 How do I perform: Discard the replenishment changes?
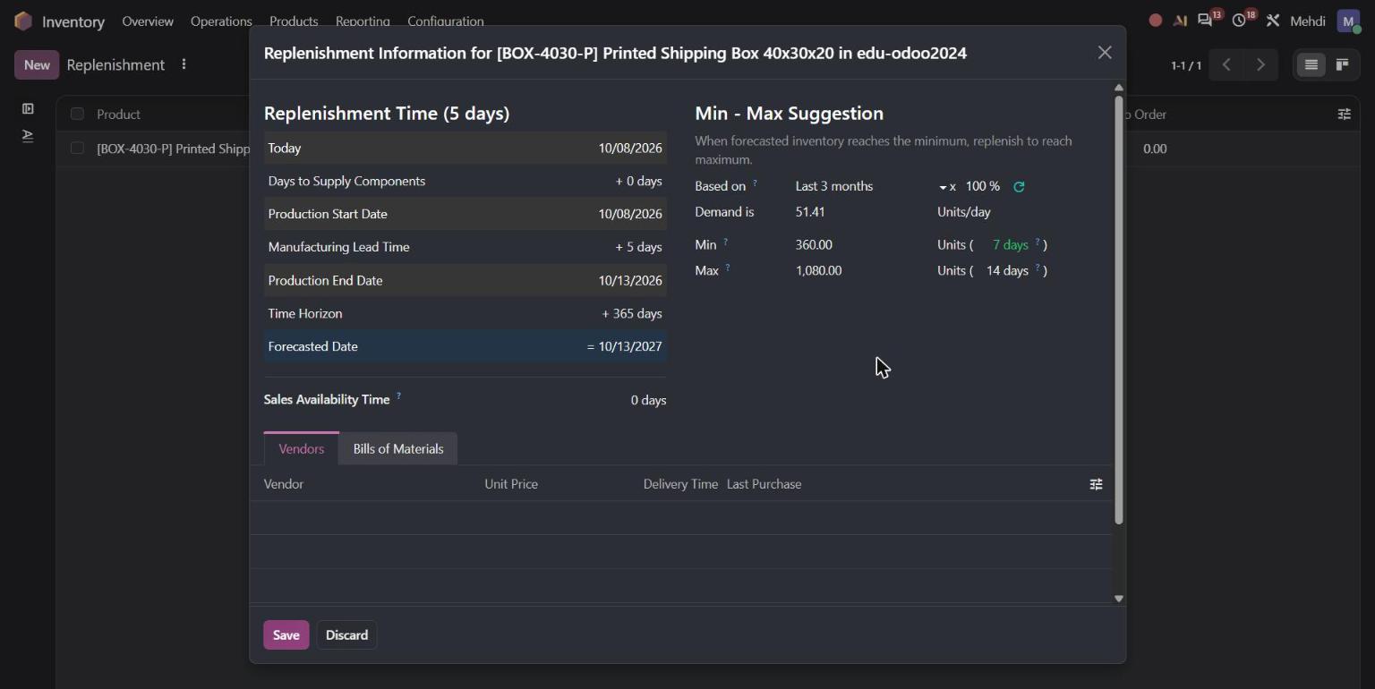tap(347, 634)
